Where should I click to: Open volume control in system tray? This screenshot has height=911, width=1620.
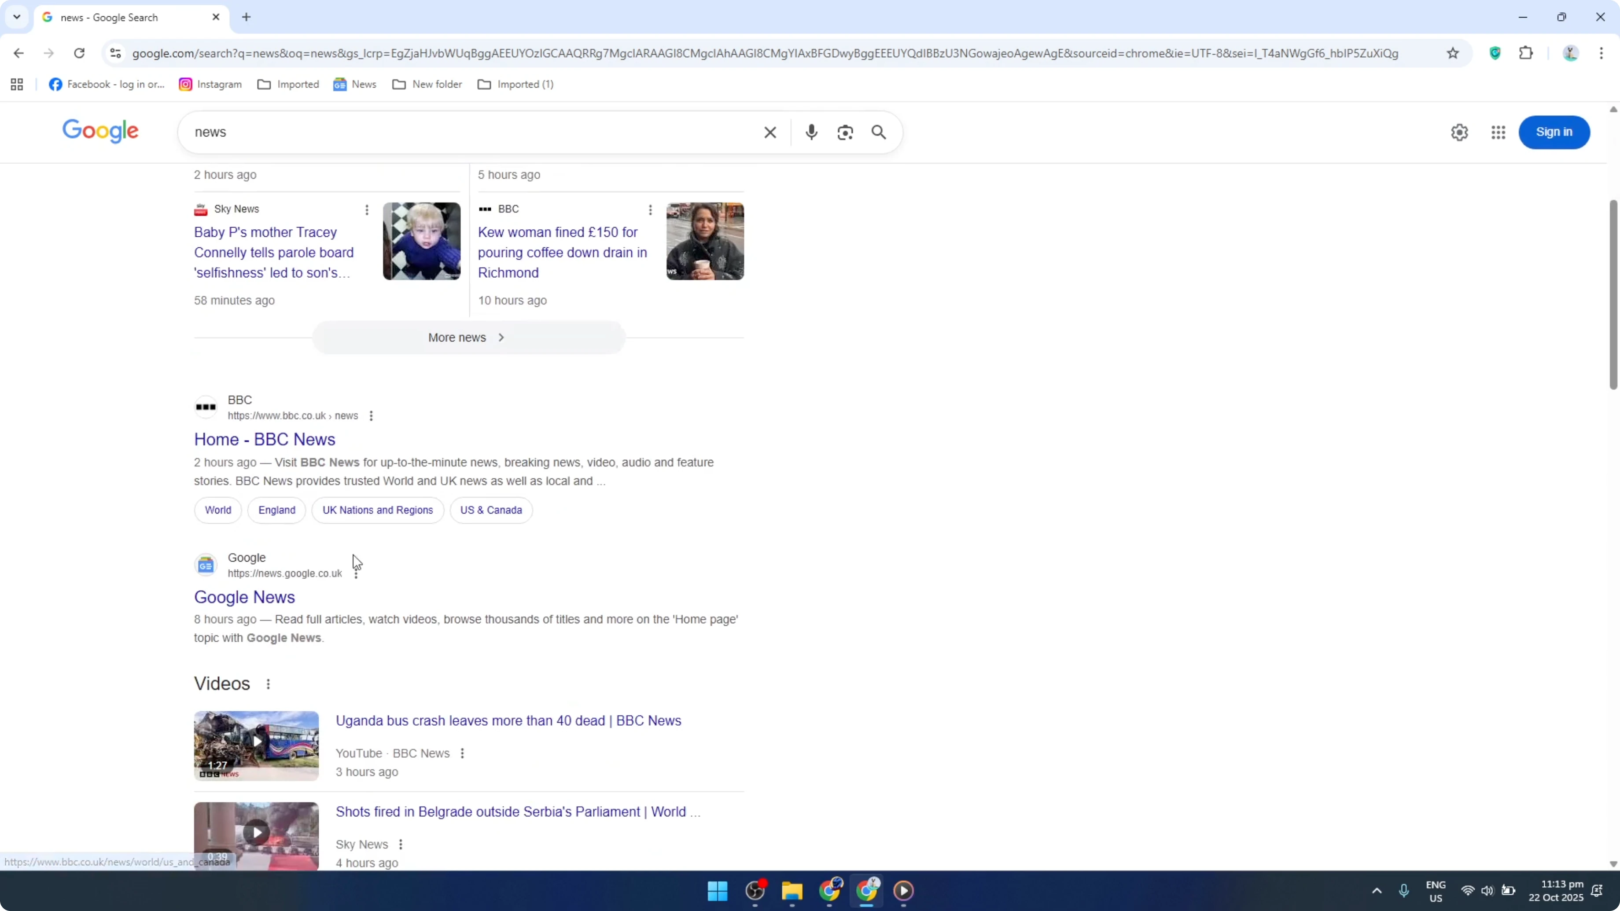coord(1487,891)
